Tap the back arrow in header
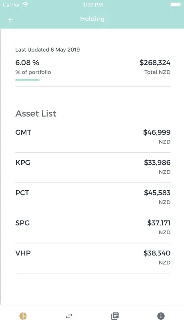 point(11,20)
